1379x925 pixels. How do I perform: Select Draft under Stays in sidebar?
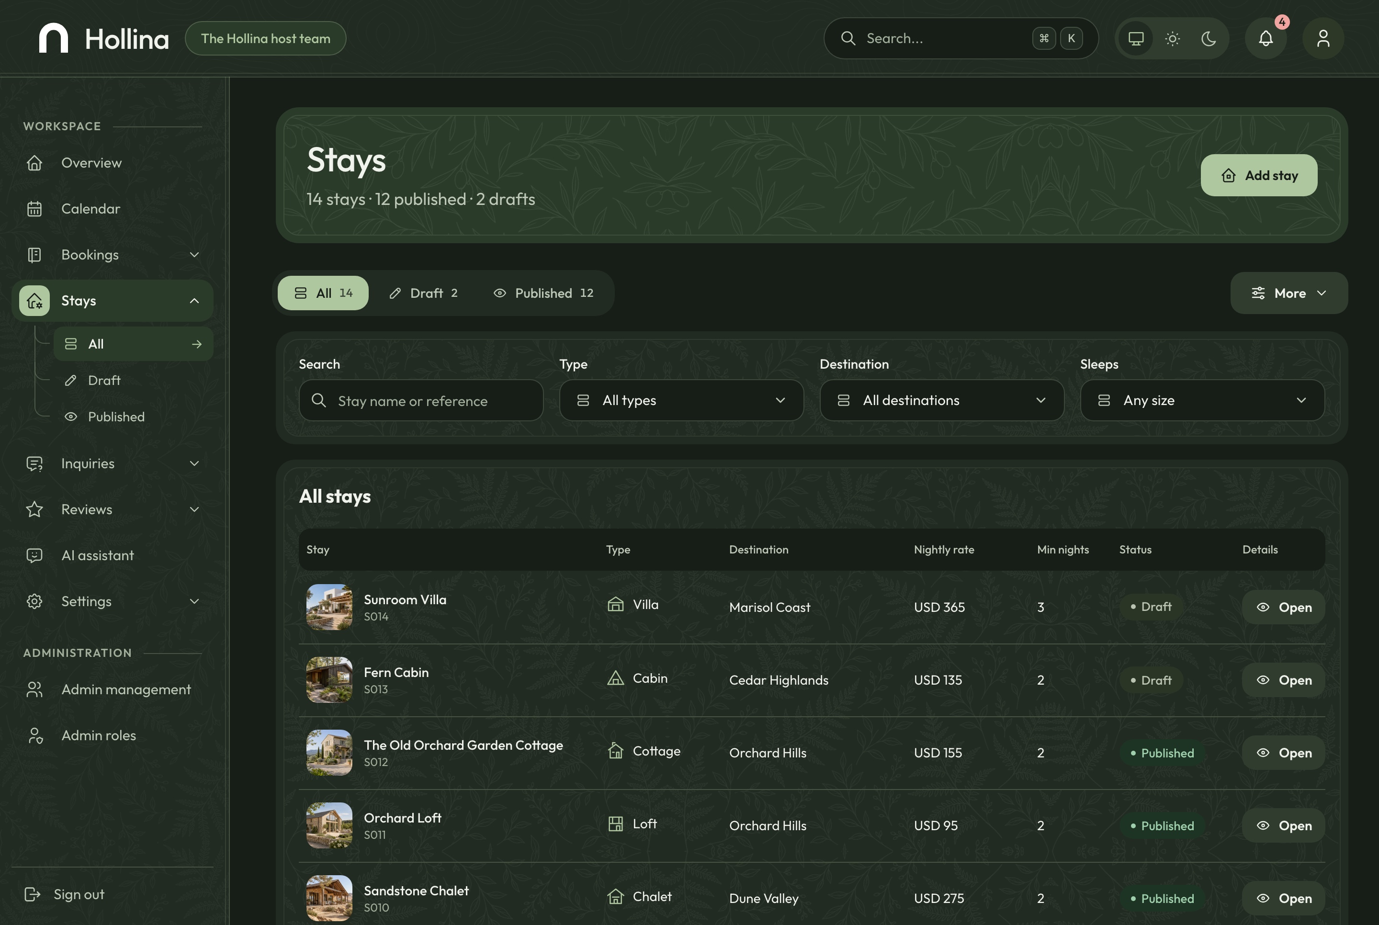(133, 381)
